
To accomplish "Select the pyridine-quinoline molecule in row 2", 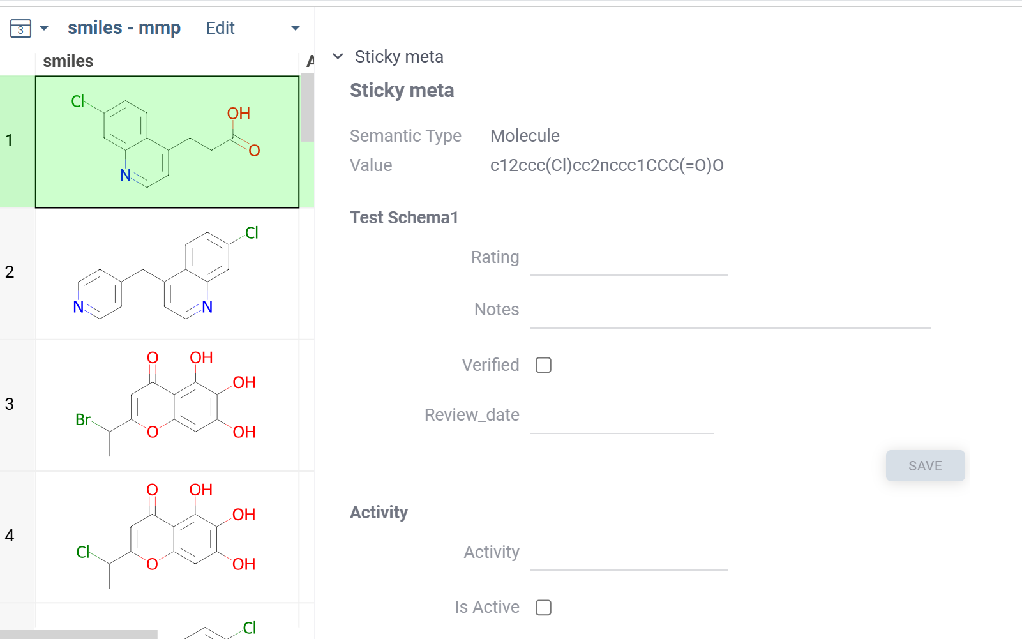I will (x=167, y=273).
